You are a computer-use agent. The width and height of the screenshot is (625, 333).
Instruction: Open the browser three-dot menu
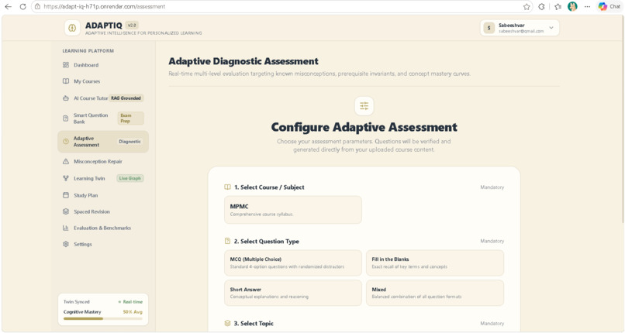tap(587, 6)
